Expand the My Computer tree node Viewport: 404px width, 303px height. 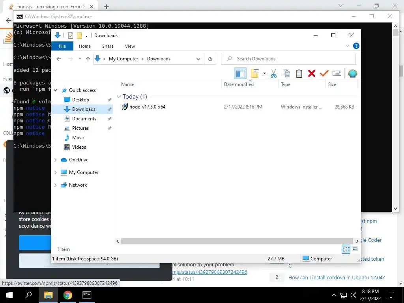coord(55,172)
